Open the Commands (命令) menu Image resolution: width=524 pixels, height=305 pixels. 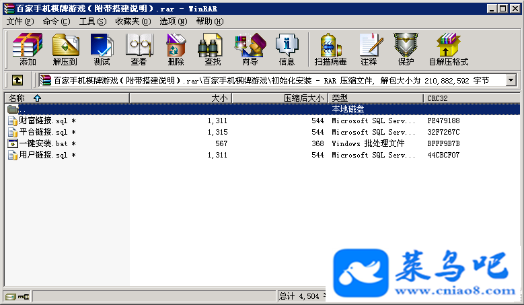click(x=57, y=22)
